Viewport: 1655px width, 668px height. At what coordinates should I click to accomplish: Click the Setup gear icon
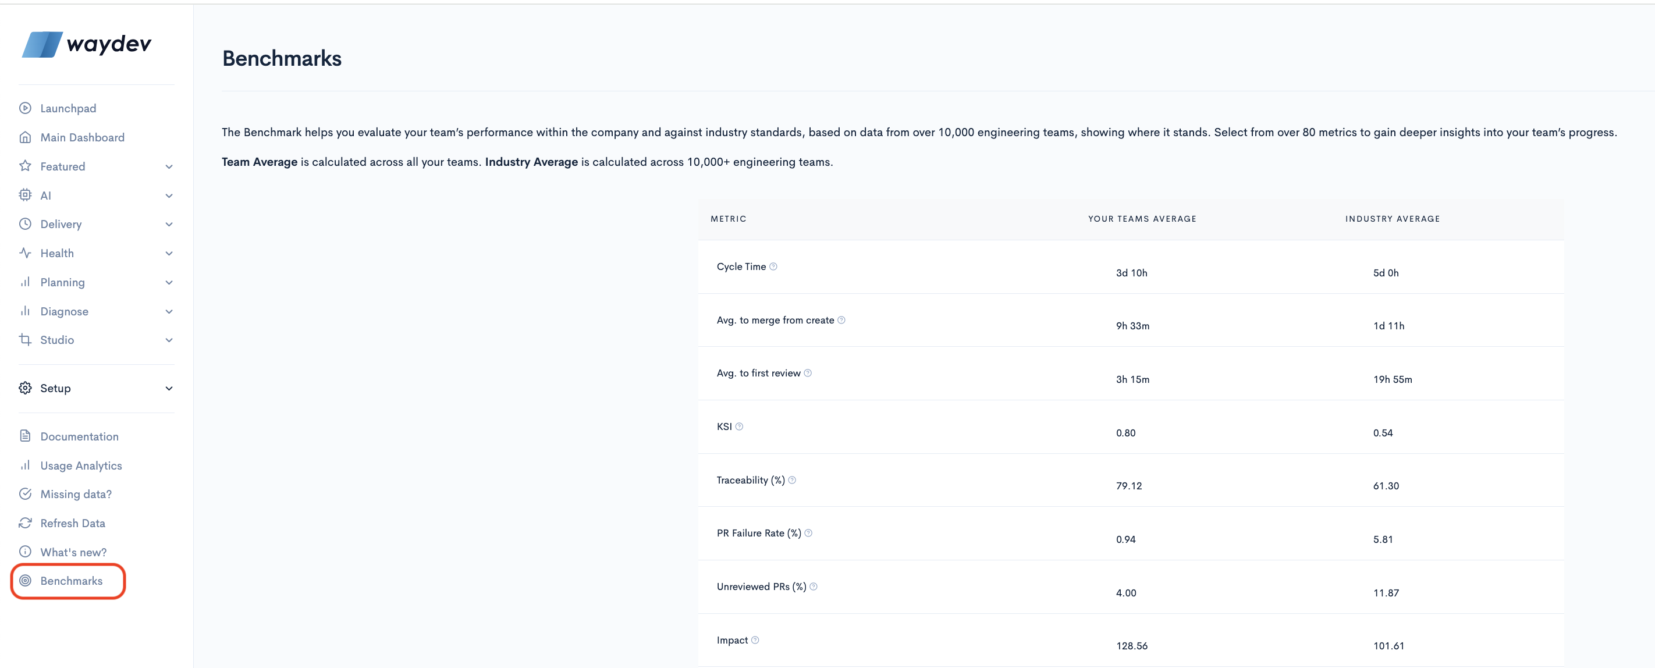(25, 388)
